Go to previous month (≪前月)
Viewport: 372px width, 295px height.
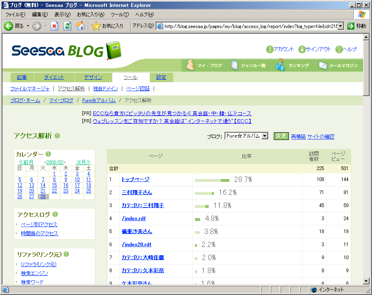click(x=26, y=162)
